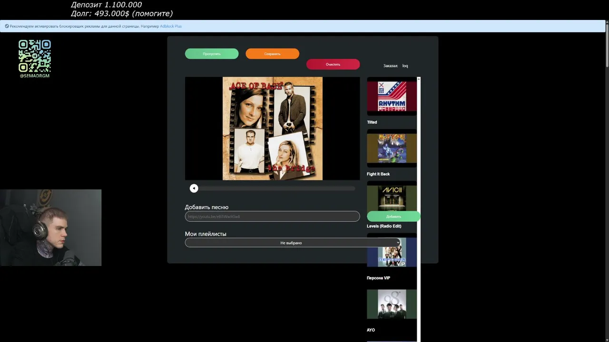609x342 pixels.
Task: Select the Fight It Back thumbnail
Action: point(392,148)
